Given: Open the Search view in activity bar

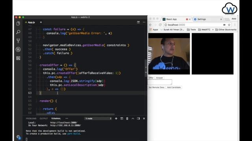Looking at the screenshot, I should pos(18,32).
